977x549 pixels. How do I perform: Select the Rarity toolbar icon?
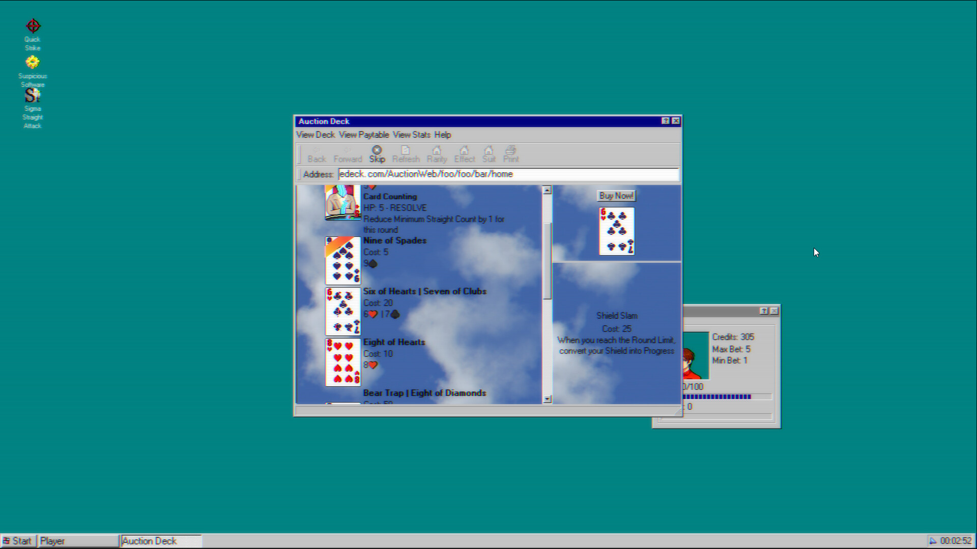tap(437, 154)
